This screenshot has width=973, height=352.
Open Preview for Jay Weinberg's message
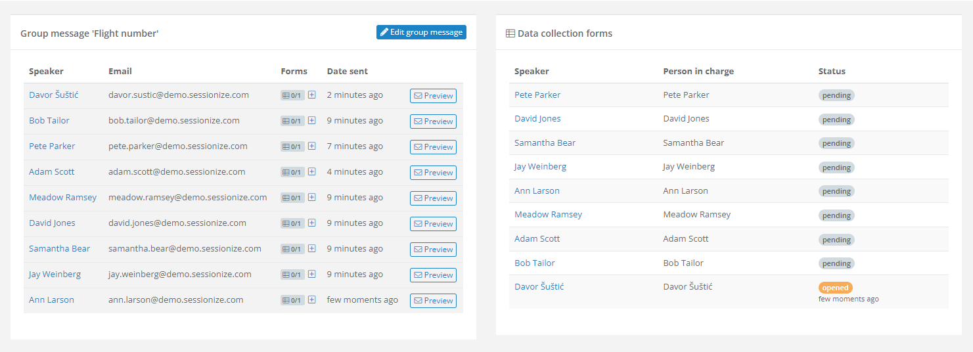click(x=433, y=275)
